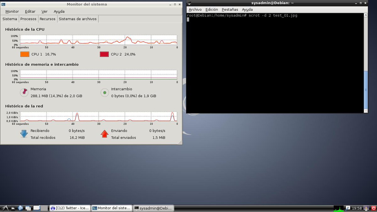Click the red CPU 2 color swatch
Viewport: 377px width, 212px height.
pos(104,54)
